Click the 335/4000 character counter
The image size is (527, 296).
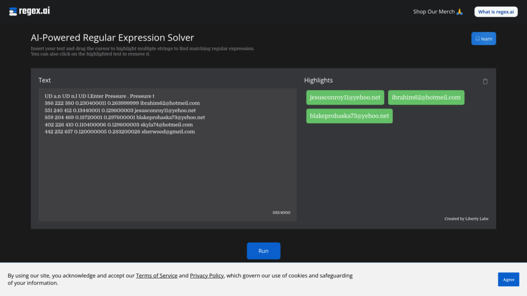point(282,212)
